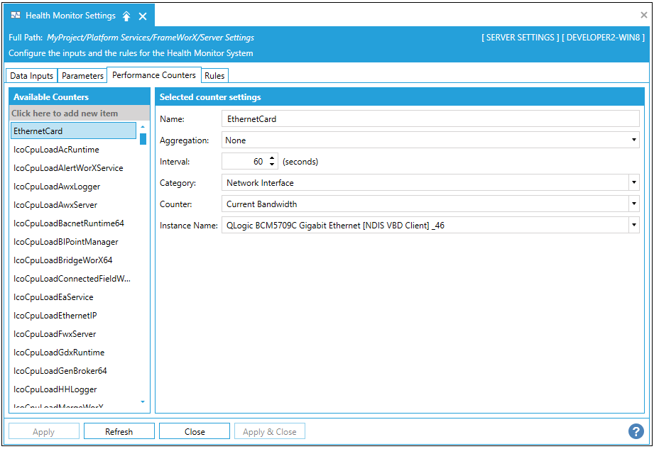This screenshot has width=654, height=449.
Task: Select IcoCpuLoadHHLogger from the list
Action: [55, 389]
